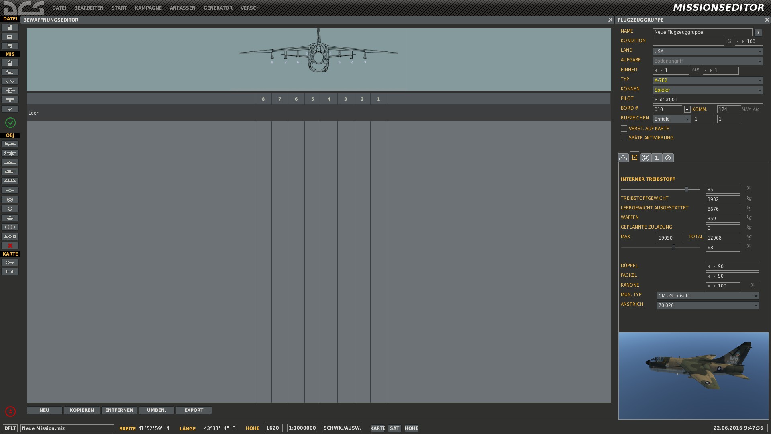Click the NEU loadout button
Image resolution: width=771 pixels, height=434 pixels.
click(x=44, y=410)
